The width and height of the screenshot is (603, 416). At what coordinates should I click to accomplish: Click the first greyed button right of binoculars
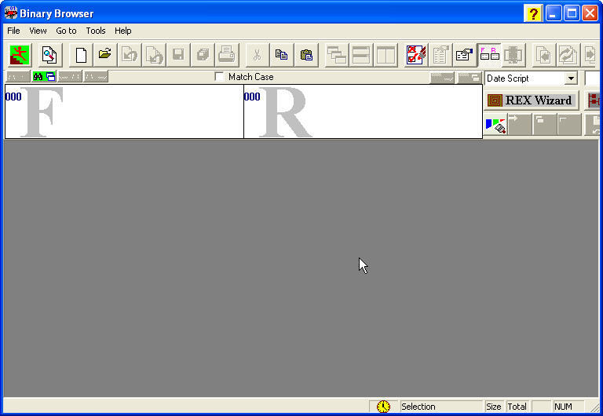coord(70,76)
